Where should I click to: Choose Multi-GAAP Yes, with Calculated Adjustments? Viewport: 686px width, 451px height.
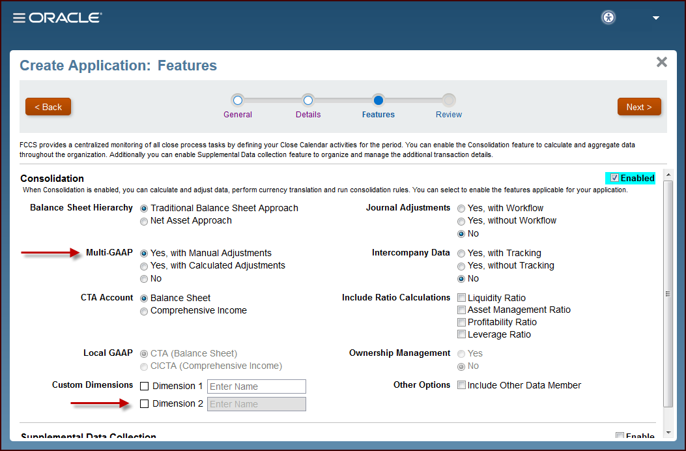click(144, 266)
